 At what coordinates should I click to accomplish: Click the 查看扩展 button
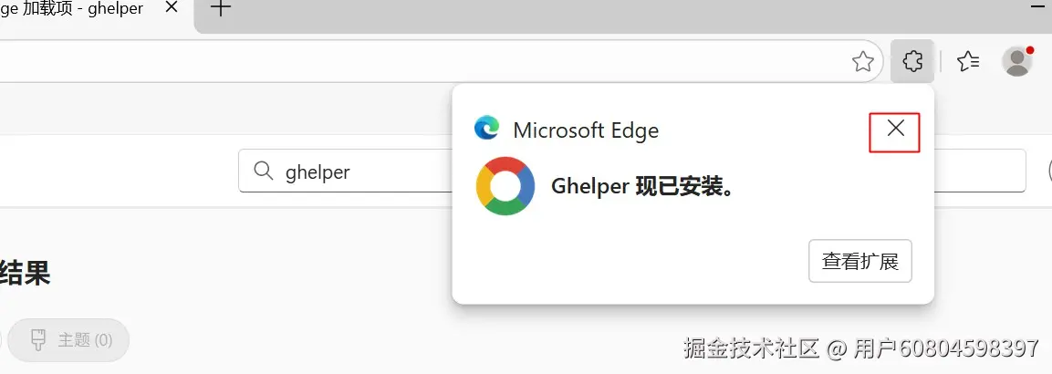click(859, 262)
